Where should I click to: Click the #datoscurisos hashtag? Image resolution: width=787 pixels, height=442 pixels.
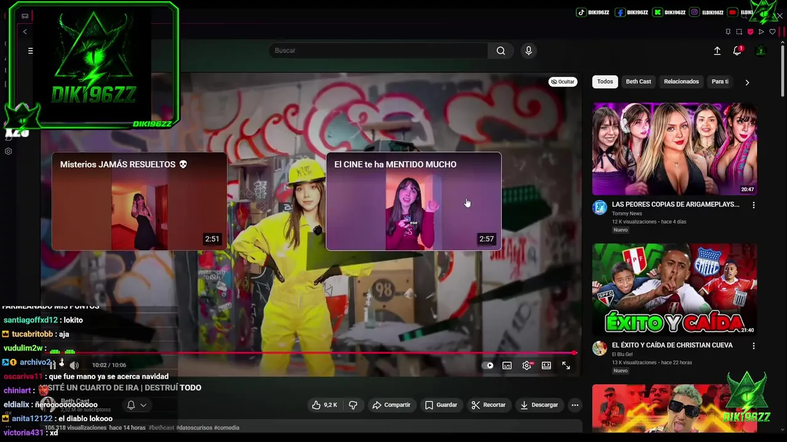[x=194, y=428]
